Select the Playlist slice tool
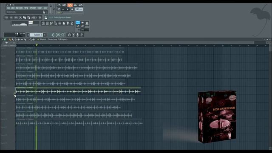The width and height of the screenshot is (272, 153). pos(25,40)
